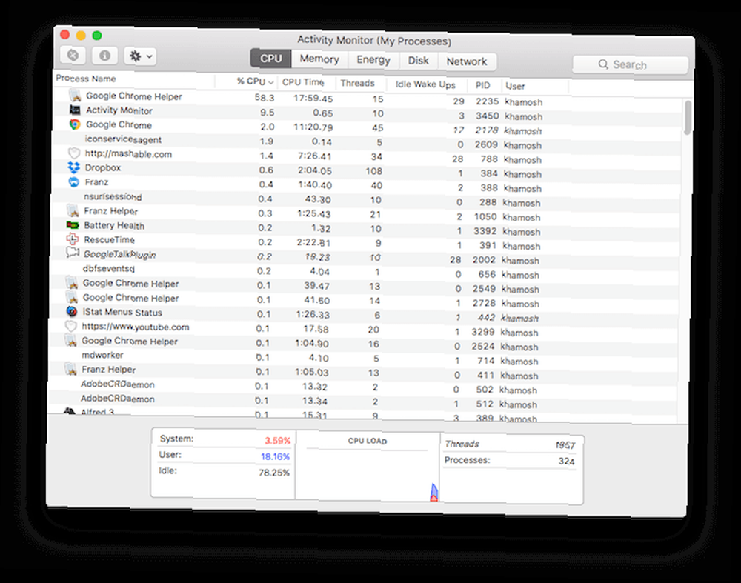Click shield icon beside http://mashable.com
This screenshot has height=583, width=741.
point(73,153)
